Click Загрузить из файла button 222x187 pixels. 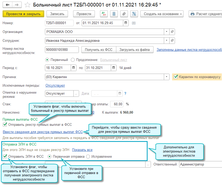coord(134,50)
